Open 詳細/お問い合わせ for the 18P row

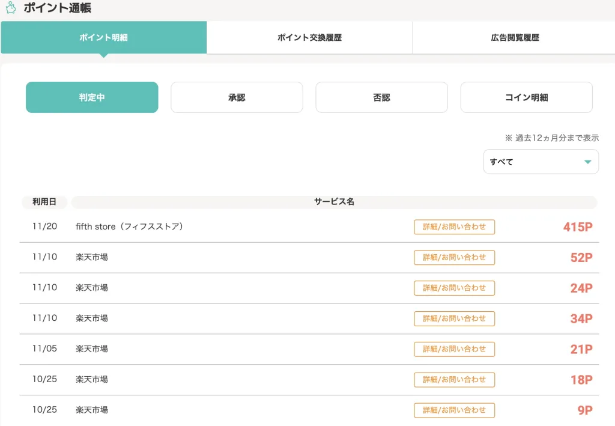(x=454, y=380)
